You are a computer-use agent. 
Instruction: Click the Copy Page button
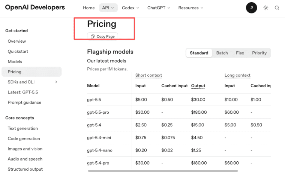tap(102, 36)
